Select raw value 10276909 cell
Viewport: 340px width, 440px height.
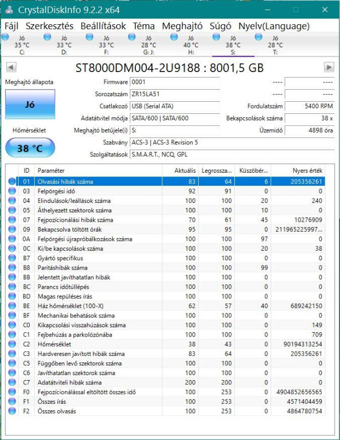[298, 219]
